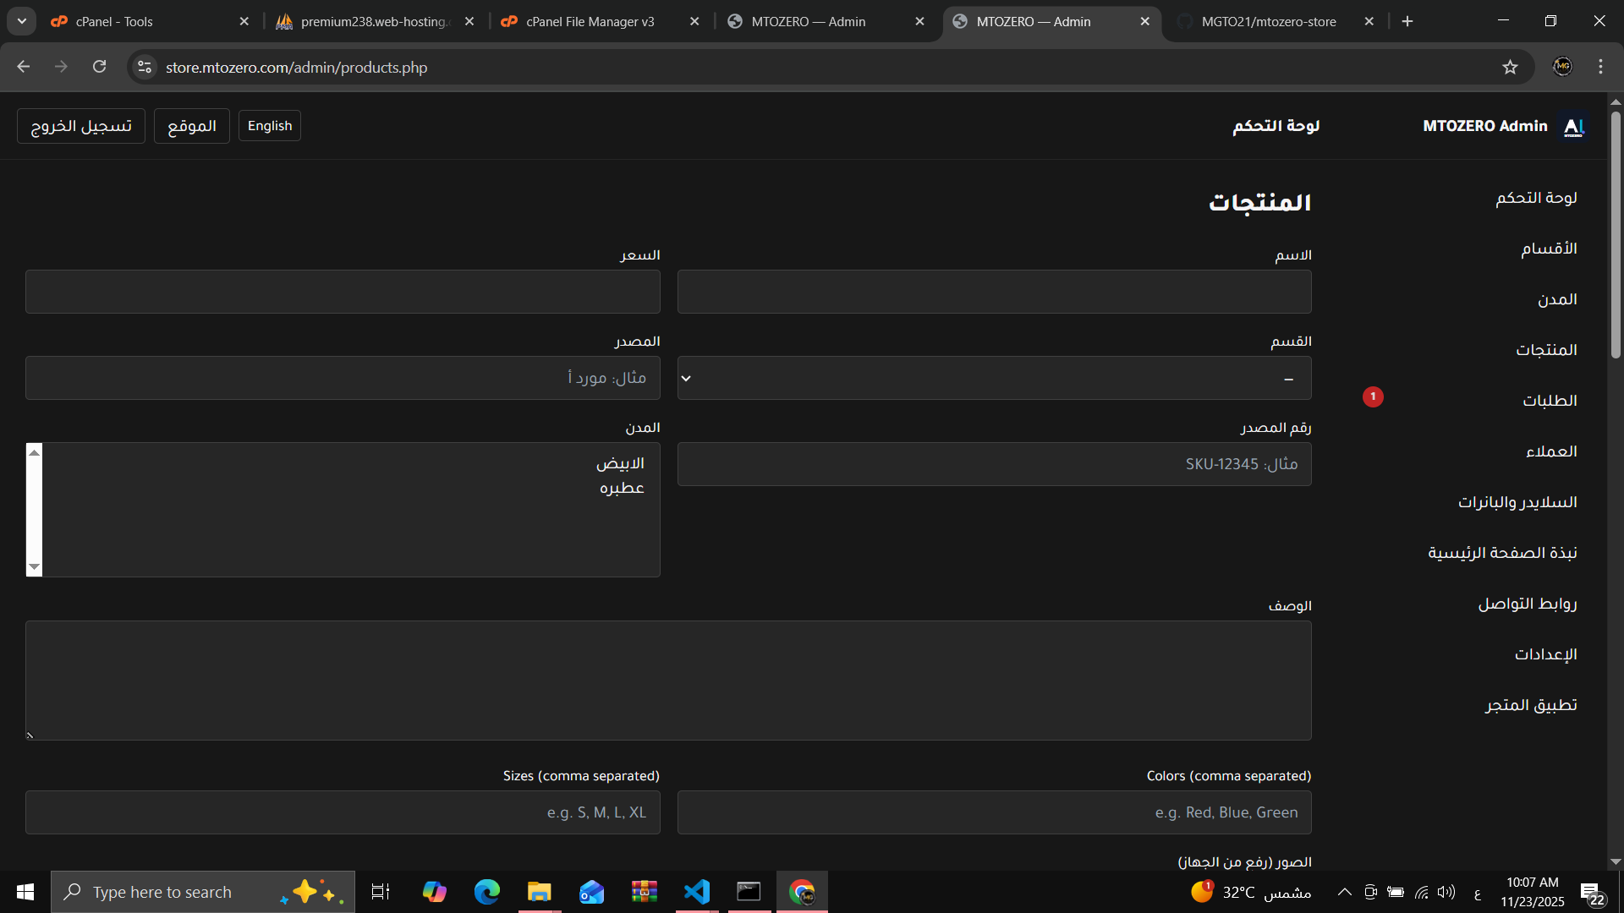Open site information icon in address bar
Image resolution: width=1624 pixels, height=913 pixels.
(x=145, y=68)
